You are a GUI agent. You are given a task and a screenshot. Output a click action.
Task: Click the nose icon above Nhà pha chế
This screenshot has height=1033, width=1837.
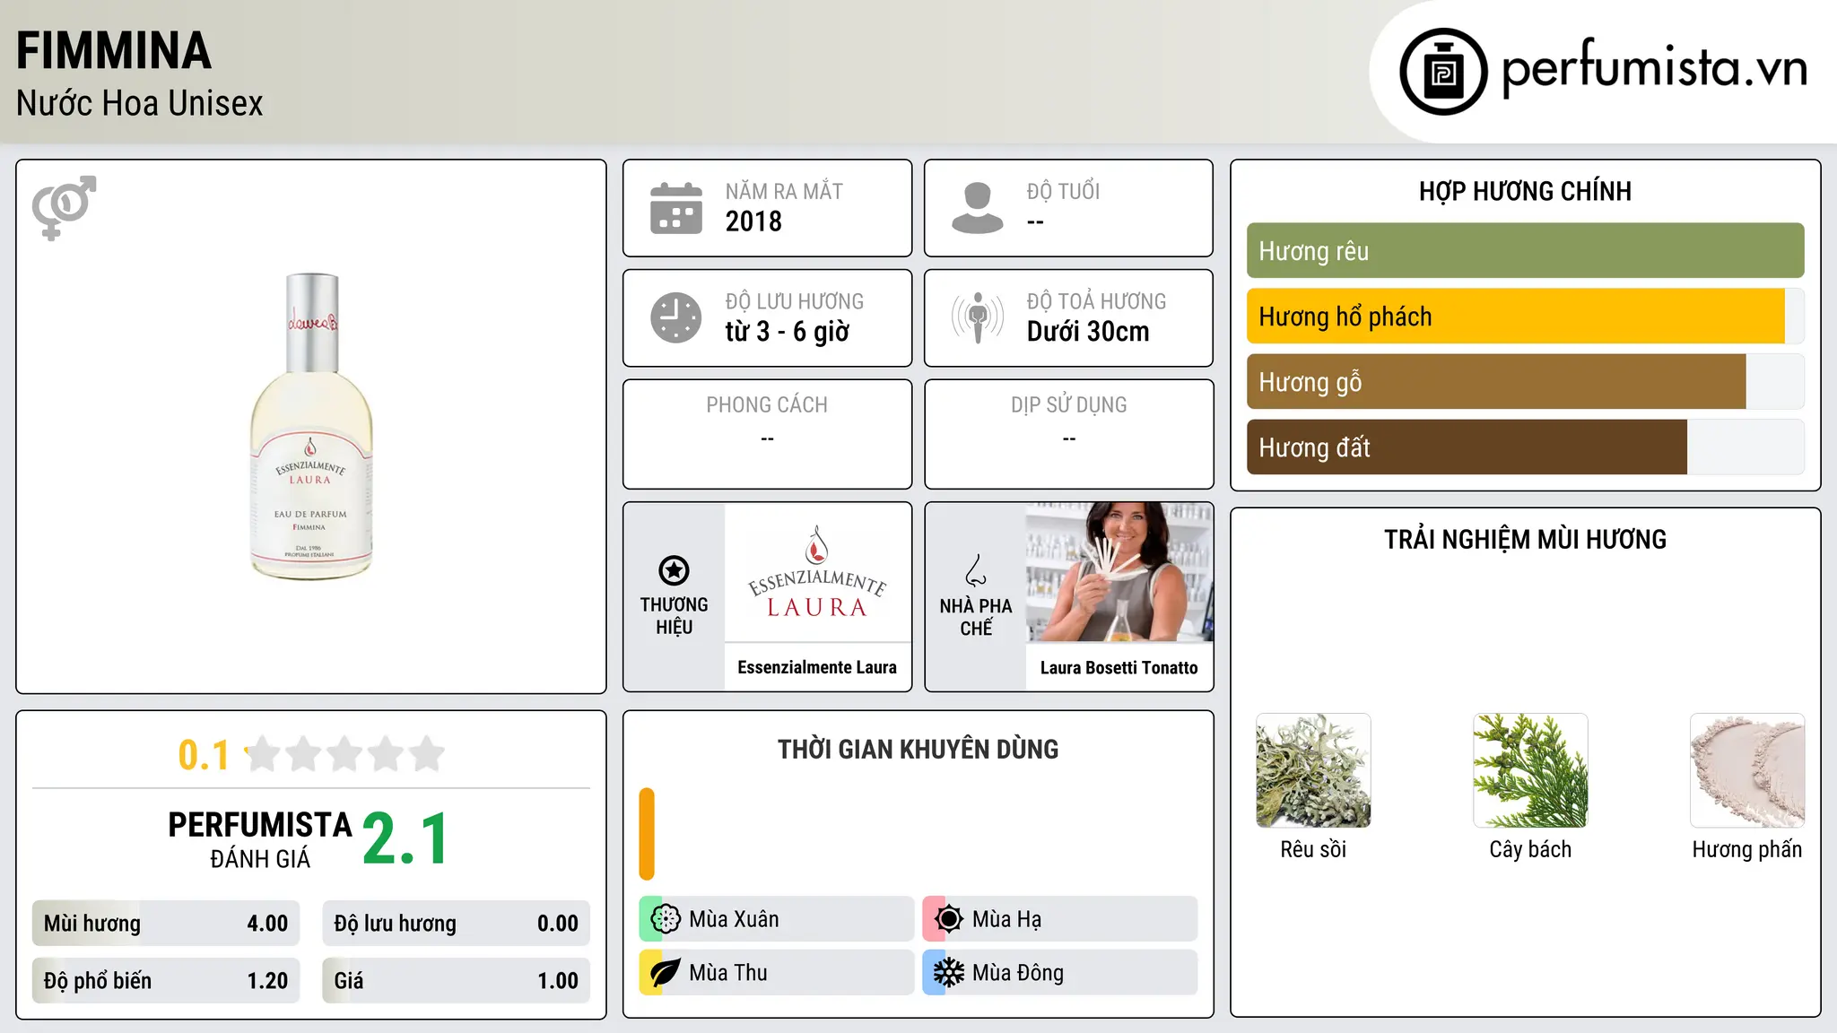976,570
